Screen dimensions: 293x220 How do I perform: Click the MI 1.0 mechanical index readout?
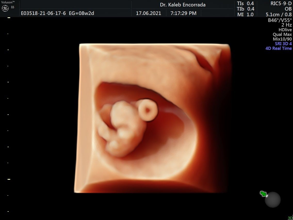point(245,14)
